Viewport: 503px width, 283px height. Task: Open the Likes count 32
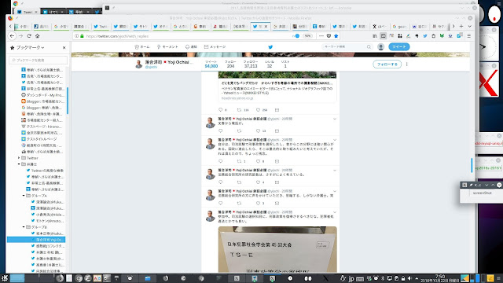coord(270,64)
